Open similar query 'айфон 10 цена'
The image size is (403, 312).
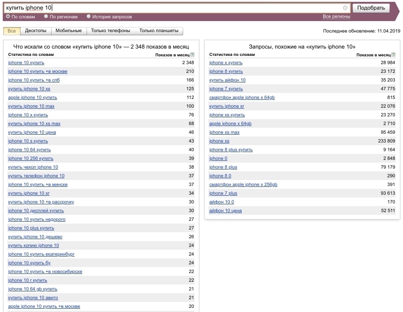click(x=226, y=211)
